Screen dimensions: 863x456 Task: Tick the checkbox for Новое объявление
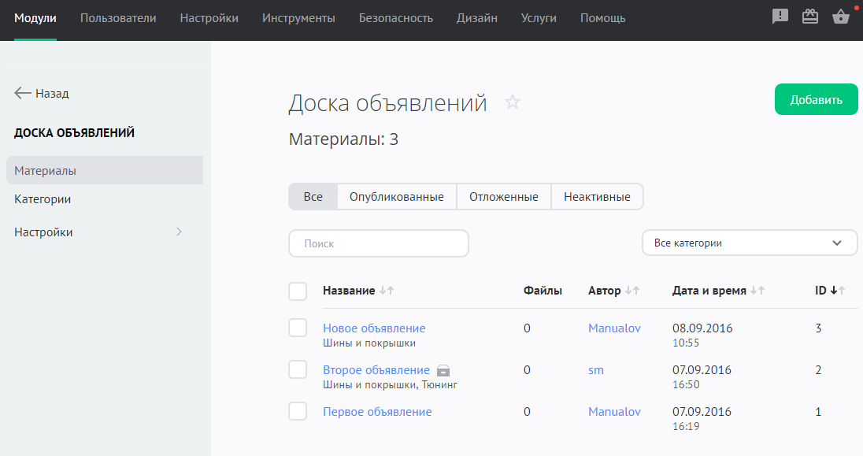click(298, 328)
